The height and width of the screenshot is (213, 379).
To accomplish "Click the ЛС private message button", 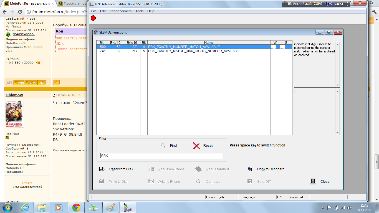I will [42, 83].
